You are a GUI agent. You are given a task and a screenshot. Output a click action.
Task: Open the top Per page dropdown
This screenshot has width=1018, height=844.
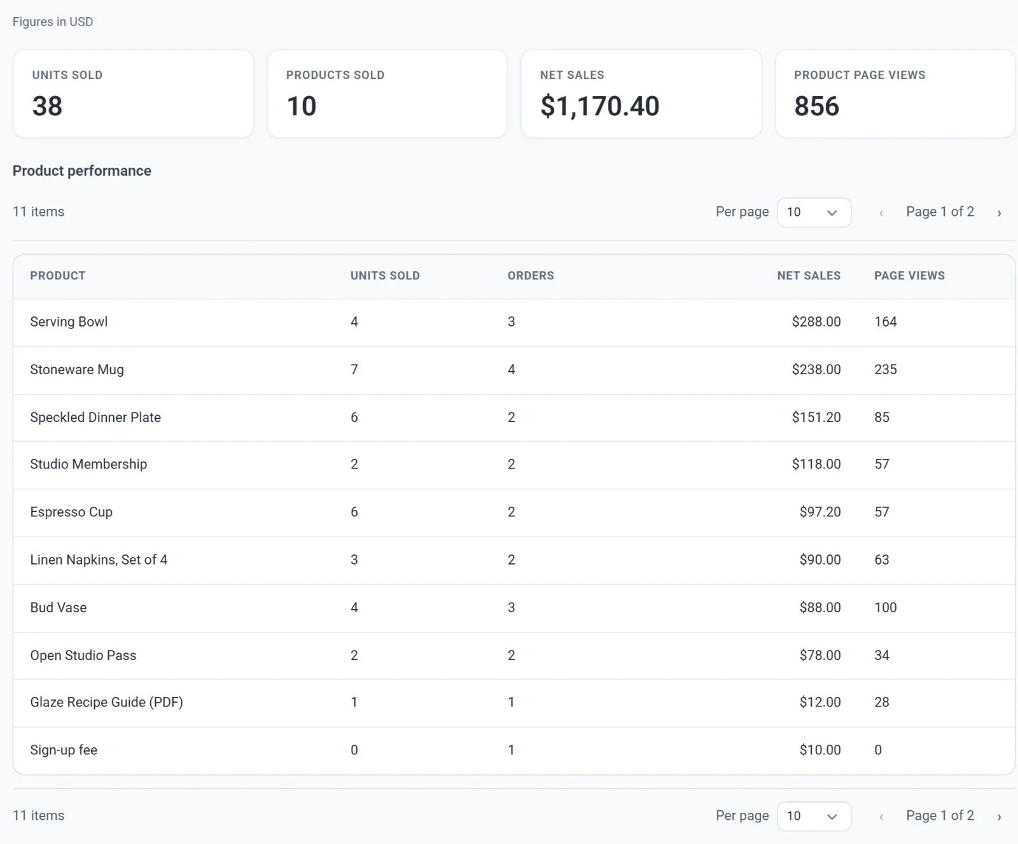pyautogui.click(x=814, y=213)
